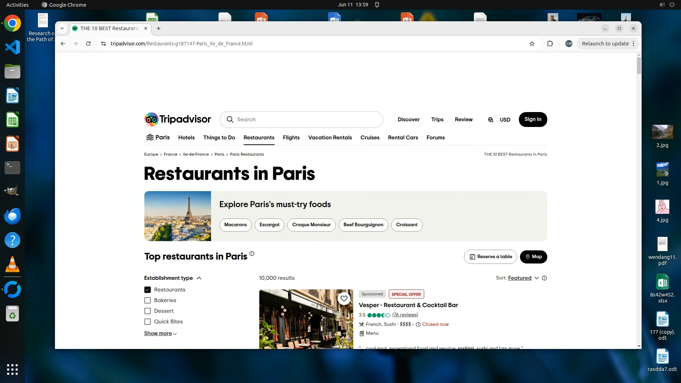Go to the Hotels tab
Screen dimensions: 681x383
[186, 138]
